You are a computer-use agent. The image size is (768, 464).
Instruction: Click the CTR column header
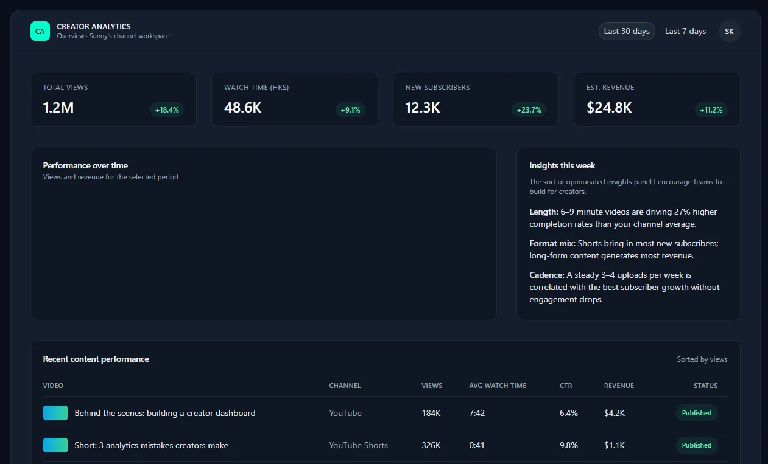(x=566, y=386)
